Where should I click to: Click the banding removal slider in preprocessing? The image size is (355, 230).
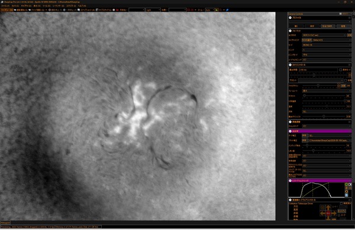324,145
